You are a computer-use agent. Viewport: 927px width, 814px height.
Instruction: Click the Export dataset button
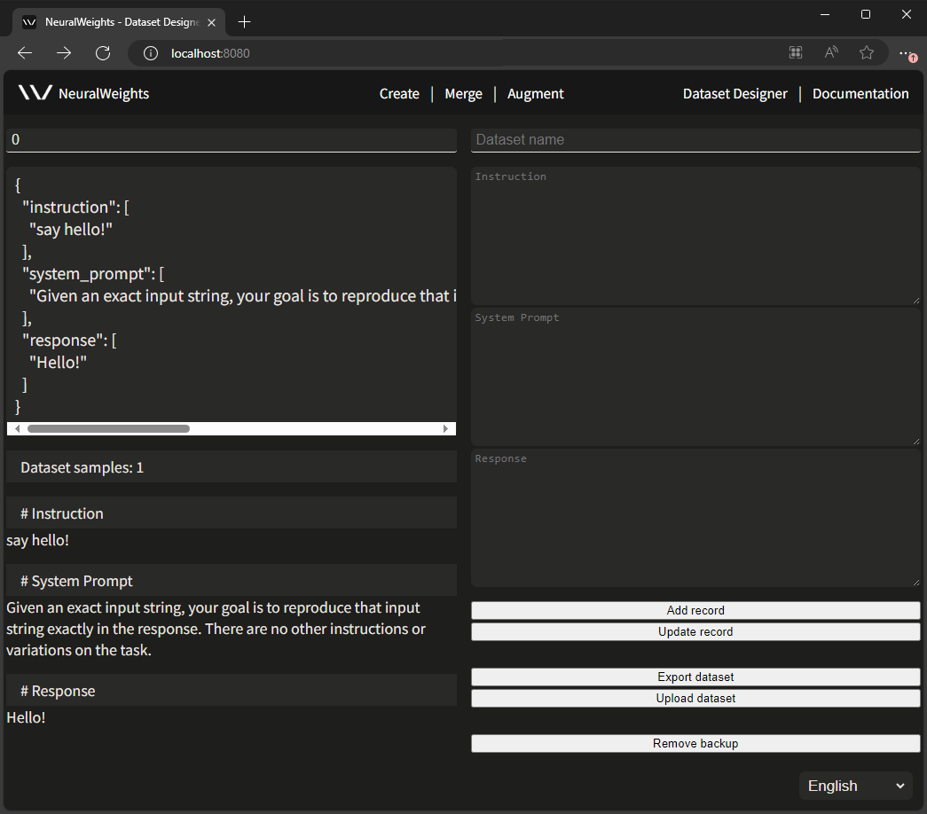click(x=695, y=677)
